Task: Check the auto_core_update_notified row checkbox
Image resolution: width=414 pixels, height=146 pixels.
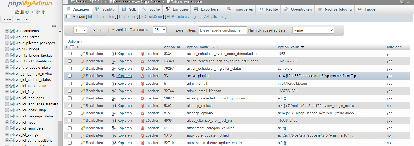Action: (x=70, y=135)
